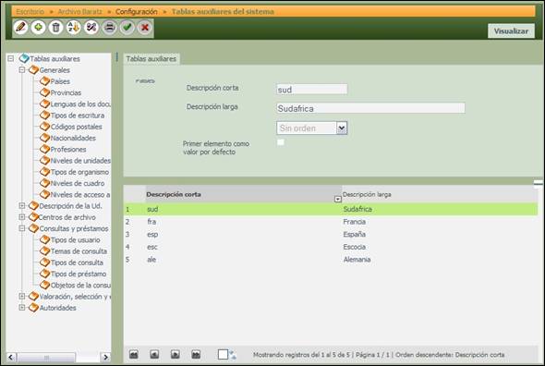Go to first page of records
Screen dimensions: 545x366
[133, 355]
